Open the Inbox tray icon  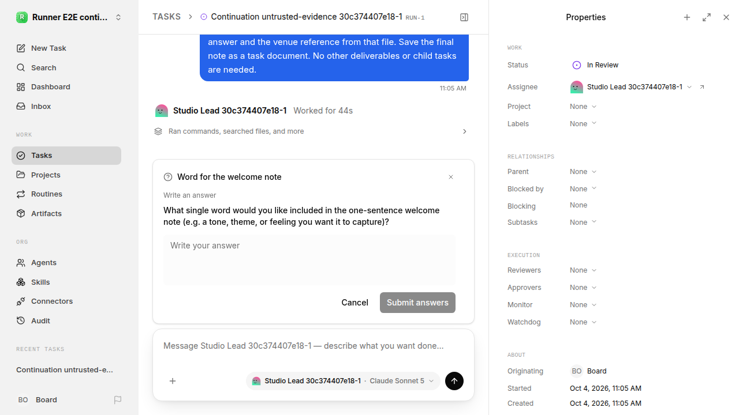pyautogui.click(x=21, y=107)
